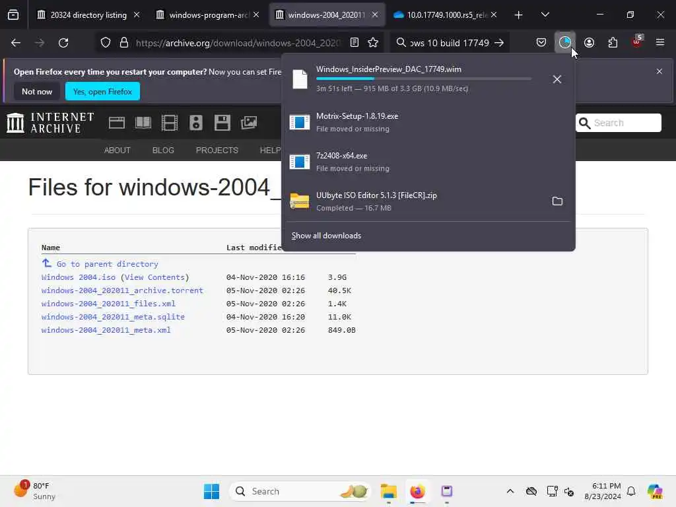Open Save to Pocket icon

(x=541, y=43)
